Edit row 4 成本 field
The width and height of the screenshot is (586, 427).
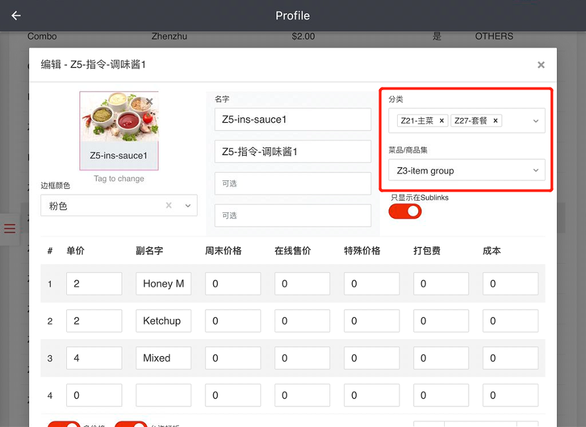[x=510, y=395]
